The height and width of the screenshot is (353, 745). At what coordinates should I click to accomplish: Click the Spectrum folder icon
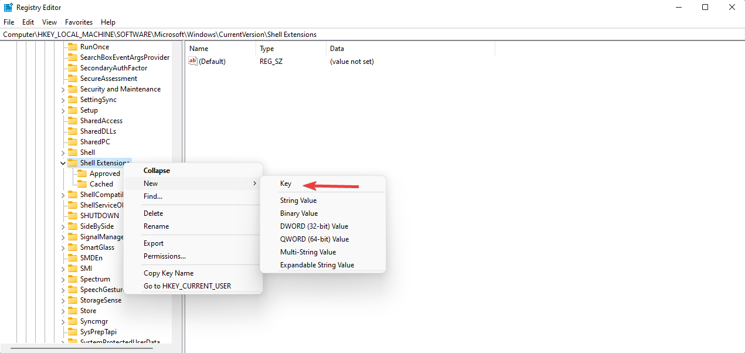(x=72, y=279)
